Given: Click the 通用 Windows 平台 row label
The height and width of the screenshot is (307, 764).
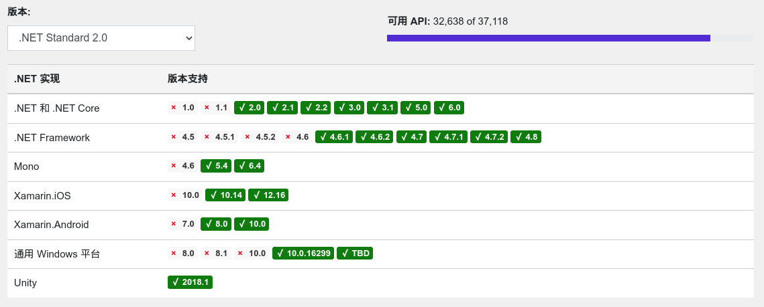Looking at the screenshot, I should [x=57, y=253].
